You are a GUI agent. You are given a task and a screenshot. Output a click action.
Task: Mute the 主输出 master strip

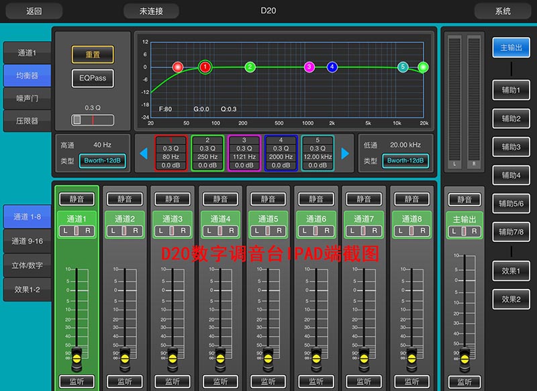(465, 200)
